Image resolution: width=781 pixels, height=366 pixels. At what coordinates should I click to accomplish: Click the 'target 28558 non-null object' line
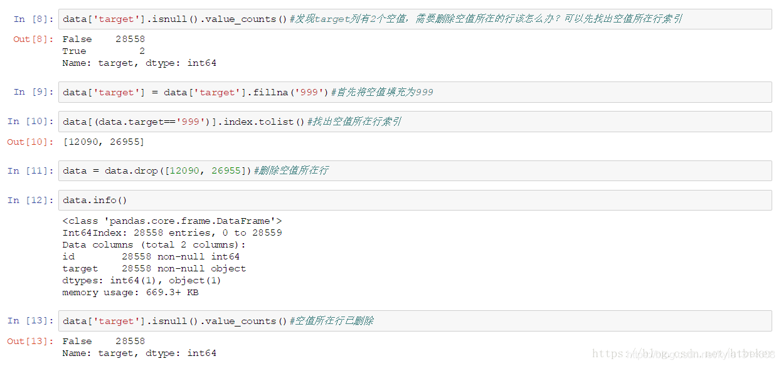154,268
